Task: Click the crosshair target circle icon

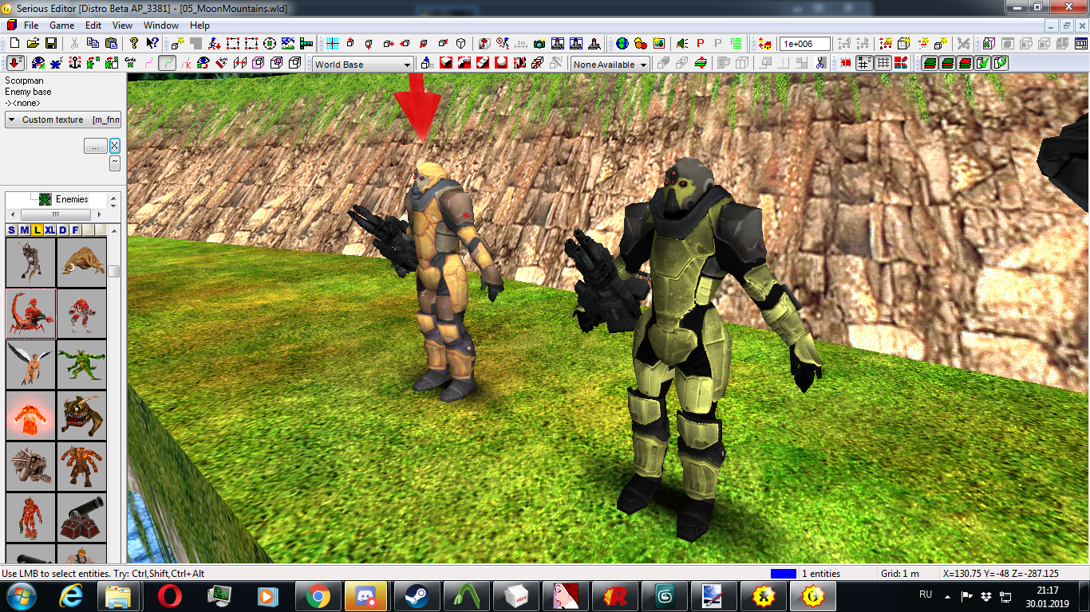Action: click(x=270, y=43)
